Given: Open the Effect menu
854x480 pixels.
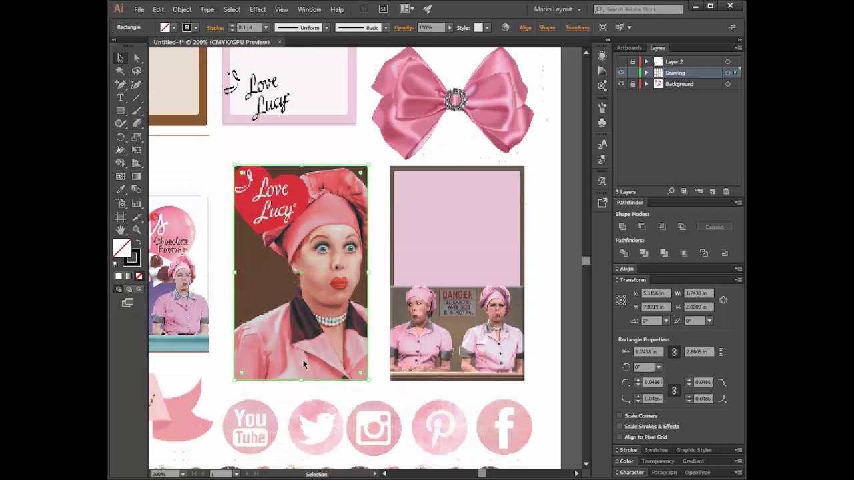Looking at the screenshot, I should point(258,9).
